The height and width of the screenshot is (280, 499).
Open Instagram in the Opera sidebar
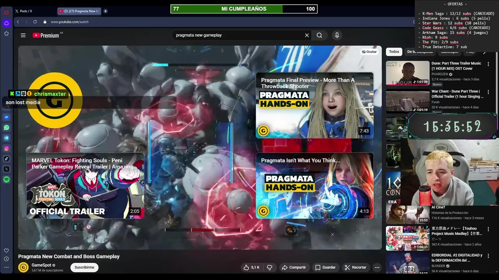6,148
